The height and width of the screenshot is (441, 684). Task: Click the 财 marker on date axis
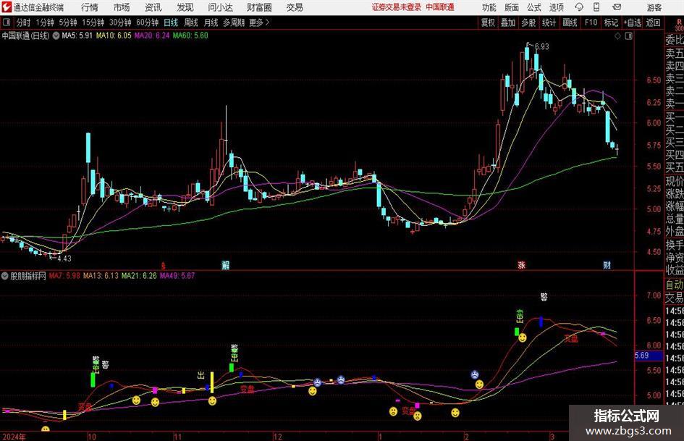tap(607, 265)
